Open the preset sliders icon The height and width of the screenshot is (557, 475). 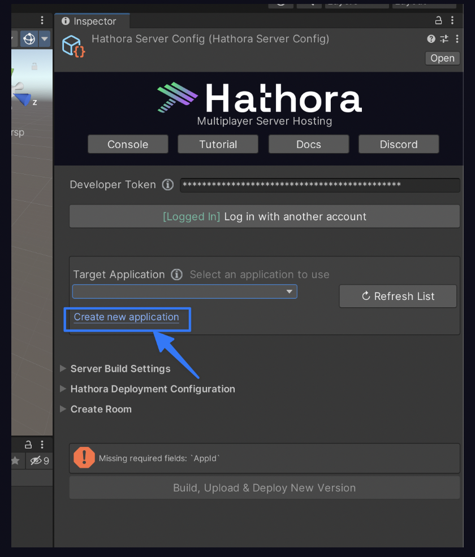444,39
